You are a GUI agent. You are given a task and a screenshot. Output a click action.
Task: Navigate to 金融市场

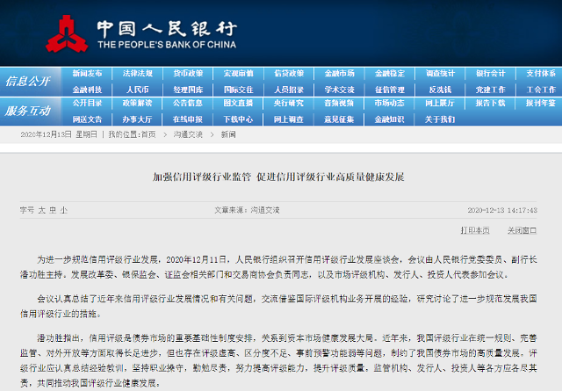coord(340,74)
